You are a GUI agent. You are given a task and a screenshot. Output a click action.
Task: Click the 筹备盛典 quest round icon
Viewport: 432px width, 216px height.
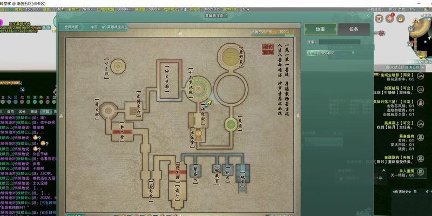[420, 137]
